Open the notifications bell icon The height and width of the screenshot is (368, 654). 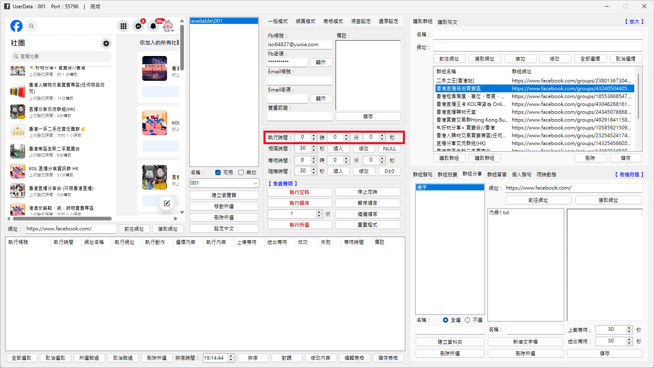tap(153, 26)
